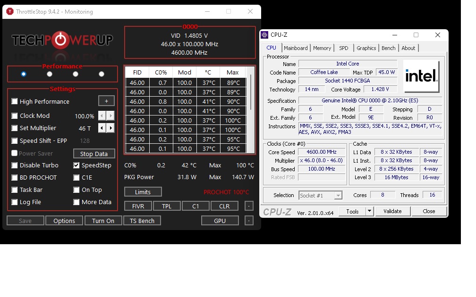Click the Max column header in core table
This screenshot has width=476, height=297.
[x=232, y=73]
